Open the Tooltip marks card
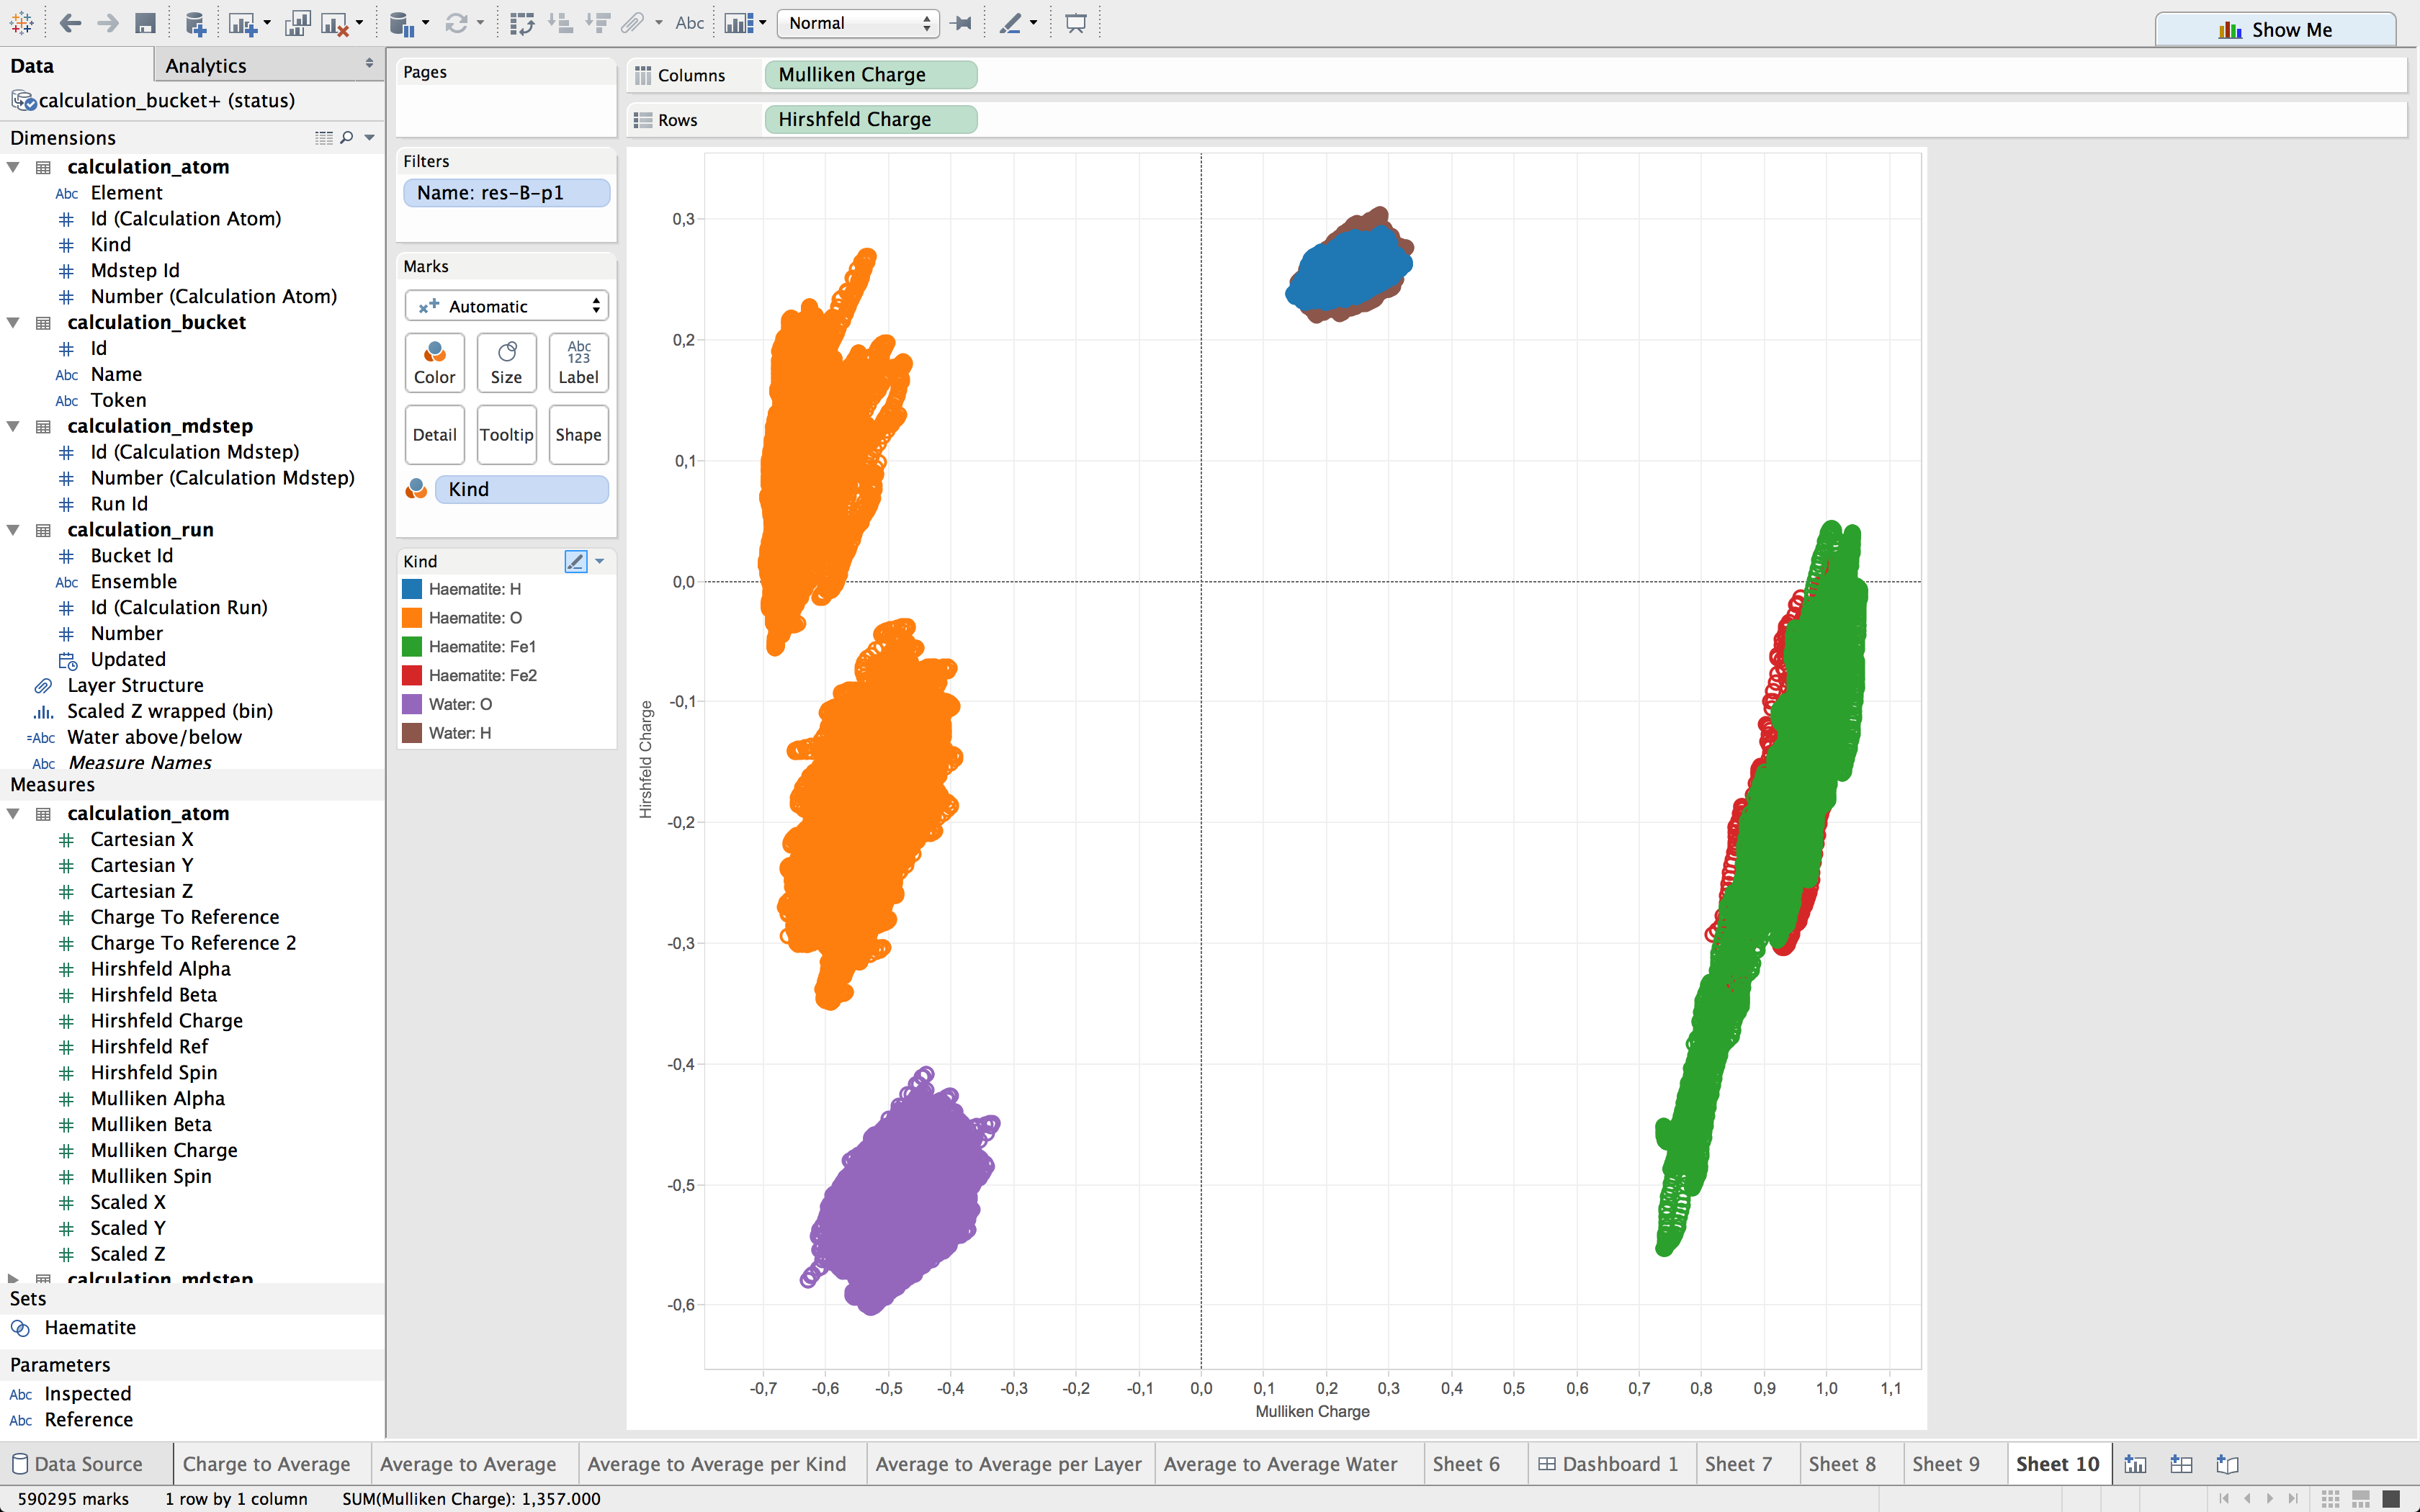 (x=506, y=434)
